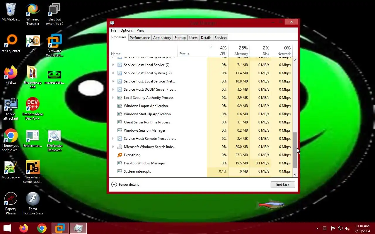Switch to the Startup tab
The height and width of the screenshot is (234, 375).
click(x=180, y=38)
